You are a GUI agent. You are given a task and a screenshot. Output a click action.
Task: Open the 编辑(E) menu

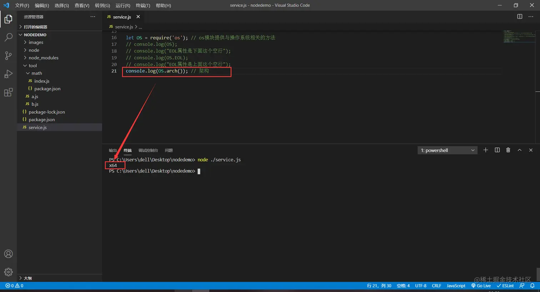[x=42, y=5]
